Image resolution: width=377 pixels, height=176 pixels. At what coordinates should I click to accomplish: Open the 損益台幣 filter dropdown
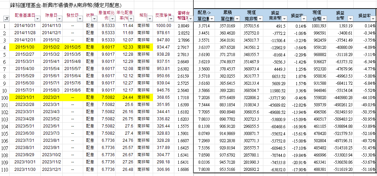pos(351,18)
